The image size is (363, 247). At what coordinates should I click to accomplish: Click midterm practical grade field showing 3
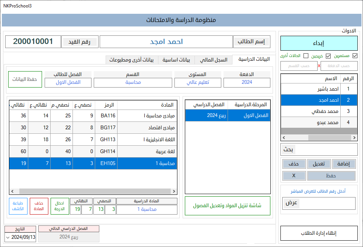click(110, 209)
